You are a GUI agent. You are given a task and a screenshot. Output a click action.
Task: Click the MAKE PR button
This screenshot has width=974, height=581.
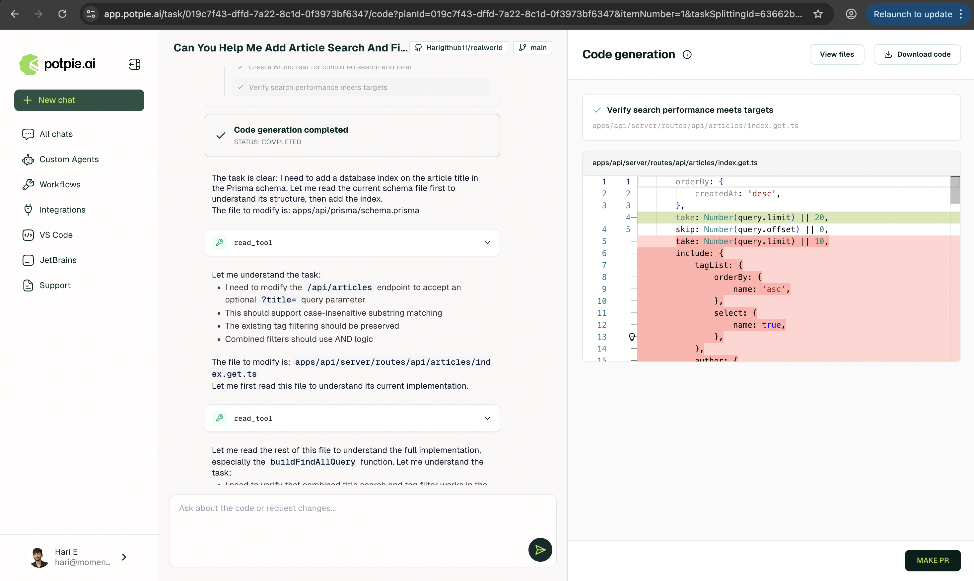pos(932,560)
